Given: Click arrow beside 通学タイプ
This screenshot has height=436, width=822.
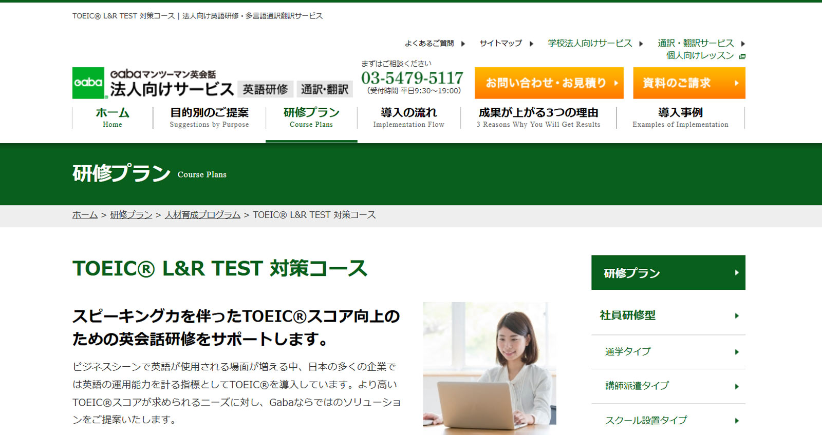Looking at the screenshot, I should point(737,352).
